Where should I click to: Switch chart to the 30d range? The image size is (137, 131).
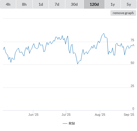pos(74,4)
